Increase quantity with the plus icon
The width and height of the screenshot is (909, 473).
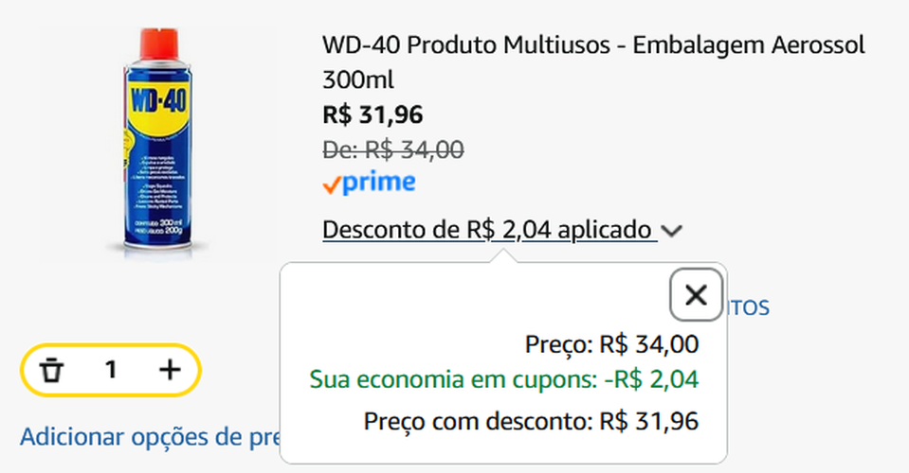169,369
